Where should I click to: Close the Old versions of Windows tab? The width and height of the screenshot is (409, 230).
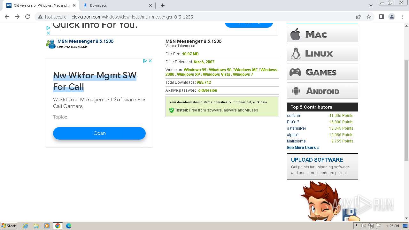pyautogui.click(x=74, y=5)
